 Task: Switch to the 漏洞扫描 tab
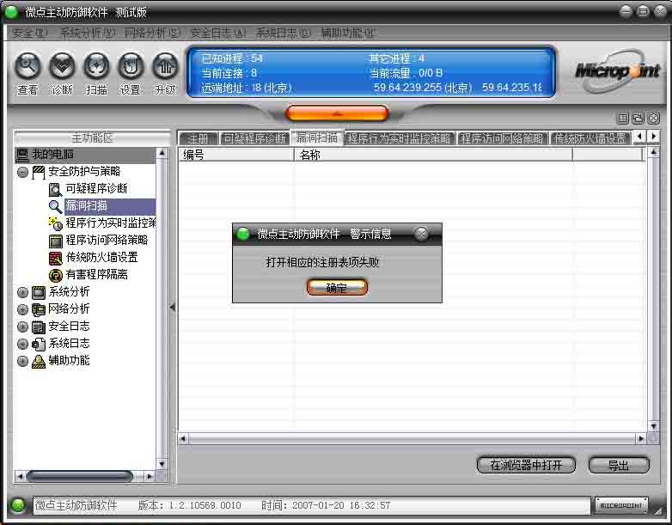coord(317,137)
